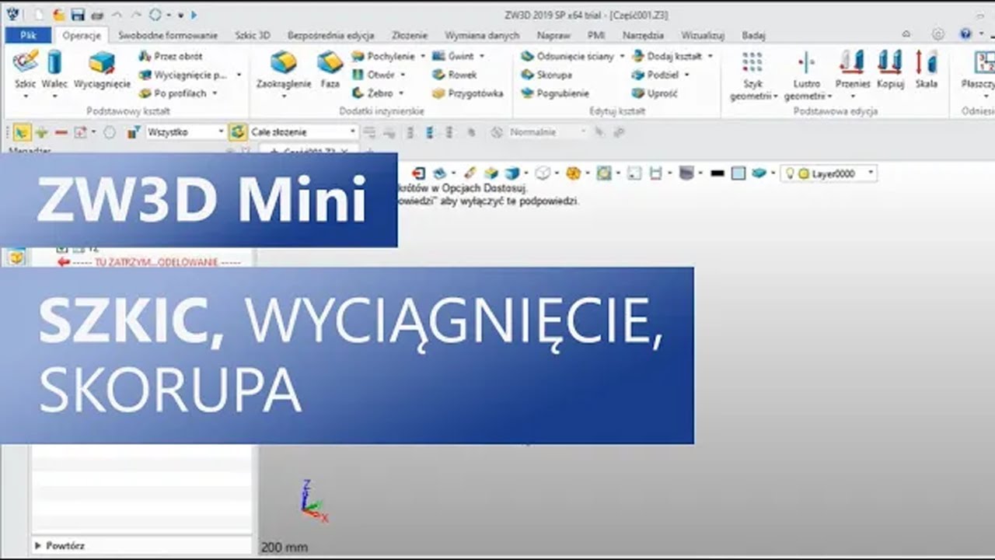
Task: Open Szyk geometrii pattern tool
Action: pyautogui.click(x=752, y=75)
